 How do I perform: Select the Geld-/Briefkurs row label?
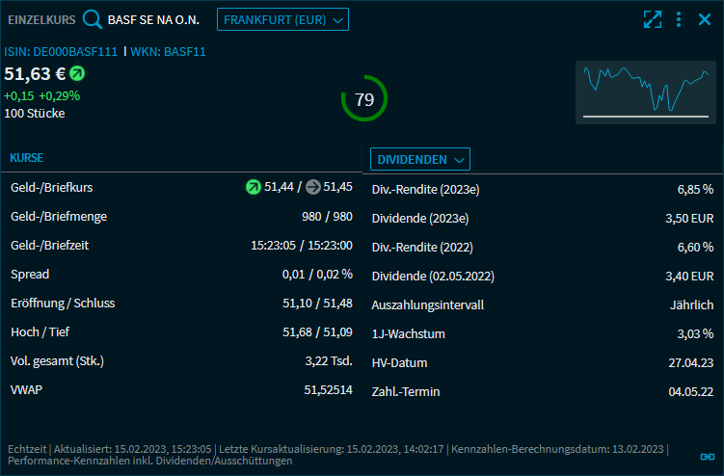click(x=51, y=187)
